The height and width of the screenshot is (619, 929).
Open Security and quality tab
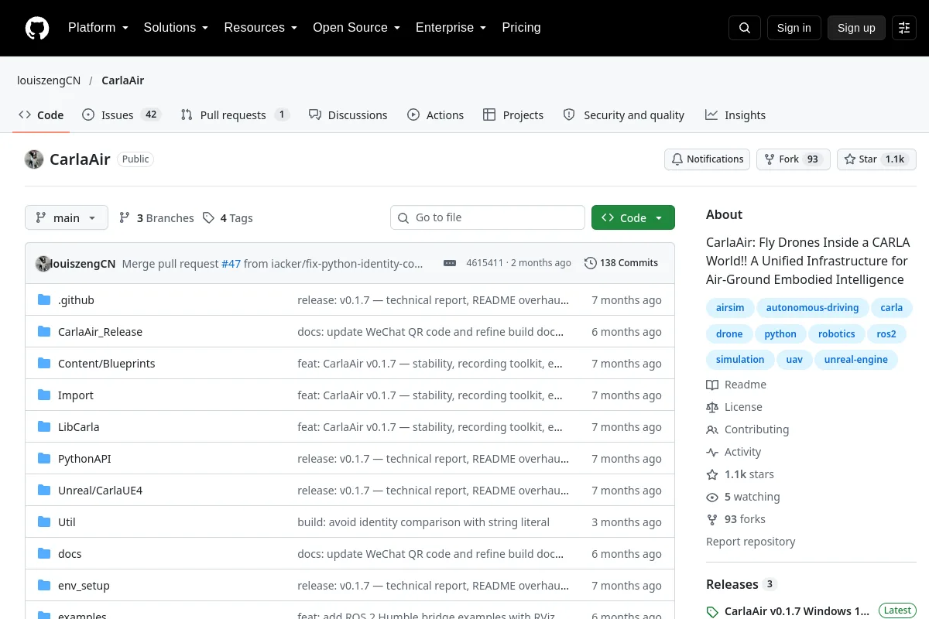coord(624,115)
